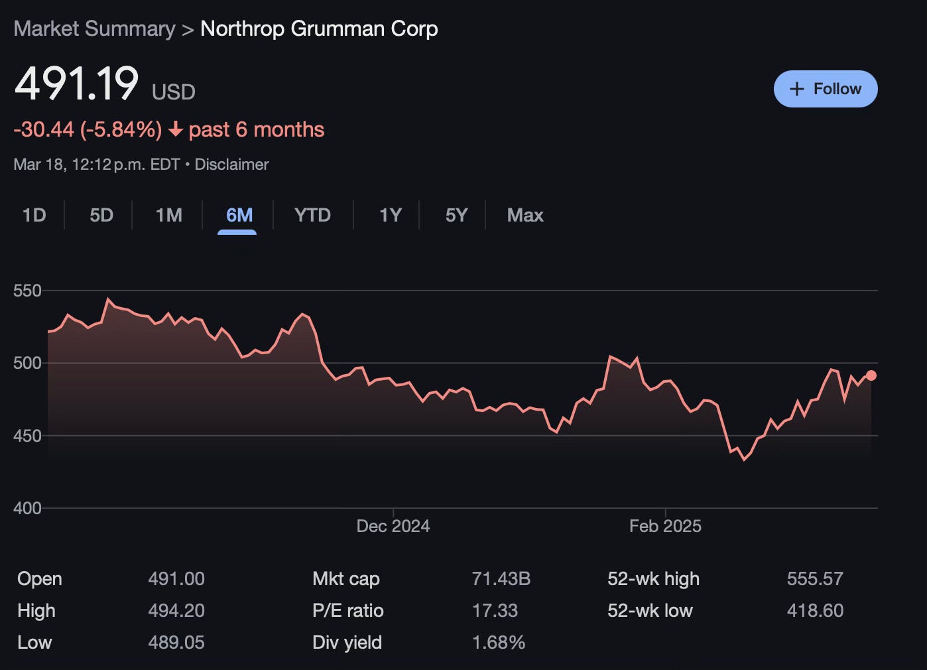Click the 550 y-axis label
The width and height of the screenshot is (927, 670).
click(x=27, y=291)
